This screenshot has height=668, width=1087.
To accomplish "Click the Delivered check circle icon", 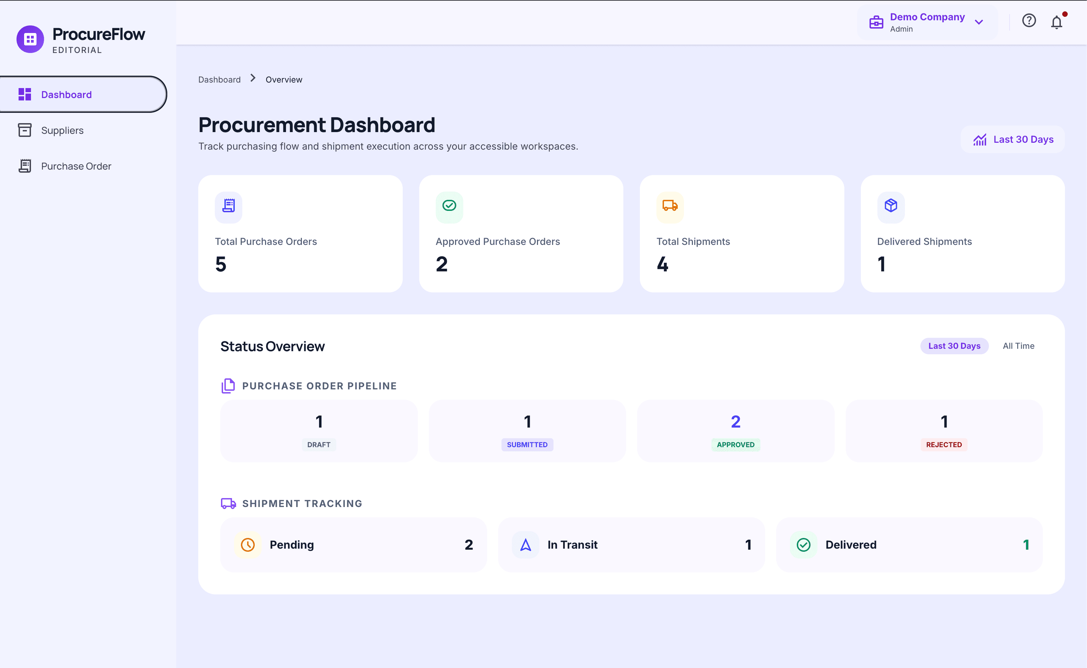I will pos(804,545).
